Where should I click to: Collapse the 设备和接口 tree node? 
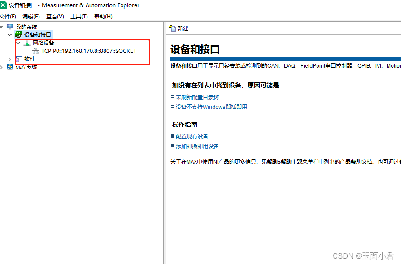(10, 35)
